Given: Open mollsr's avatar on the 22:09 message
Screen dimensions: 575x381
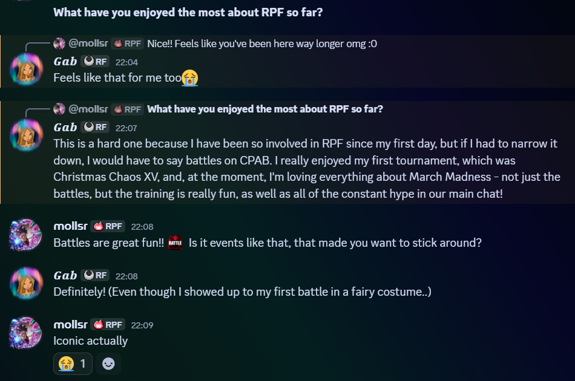Looking at the screenshot, I should click(x=26, y=333).
